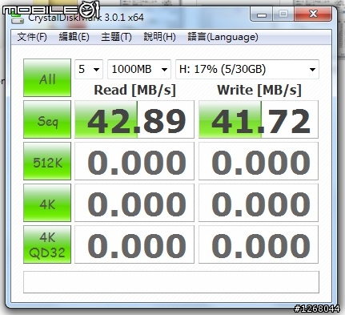Select the 4K QD32 read result
This screenshot has height=315, width=345.
(134, 244)
